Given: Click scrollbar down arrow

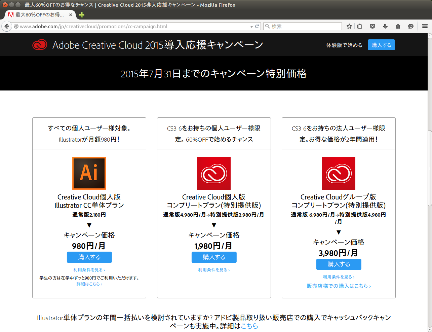Looking at the screenshot, I should coord(430,330).
